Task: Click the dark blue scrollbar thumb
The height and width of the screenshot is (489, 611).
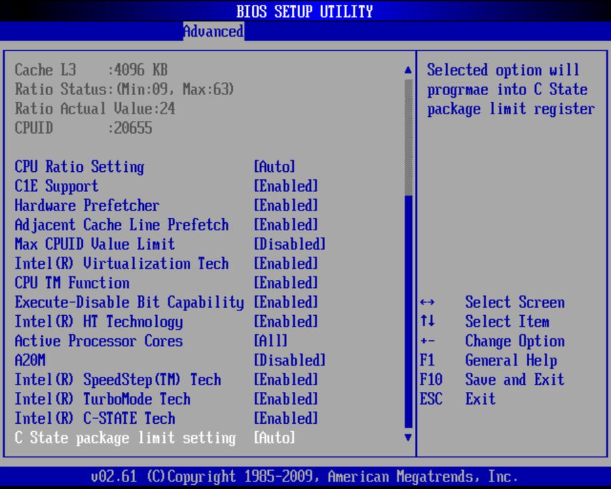Action: (x=409, y=312)
